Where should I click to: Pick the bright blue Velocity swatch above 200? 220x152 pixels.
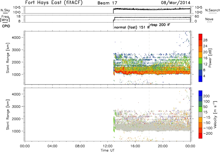click(x=200, y=93)
